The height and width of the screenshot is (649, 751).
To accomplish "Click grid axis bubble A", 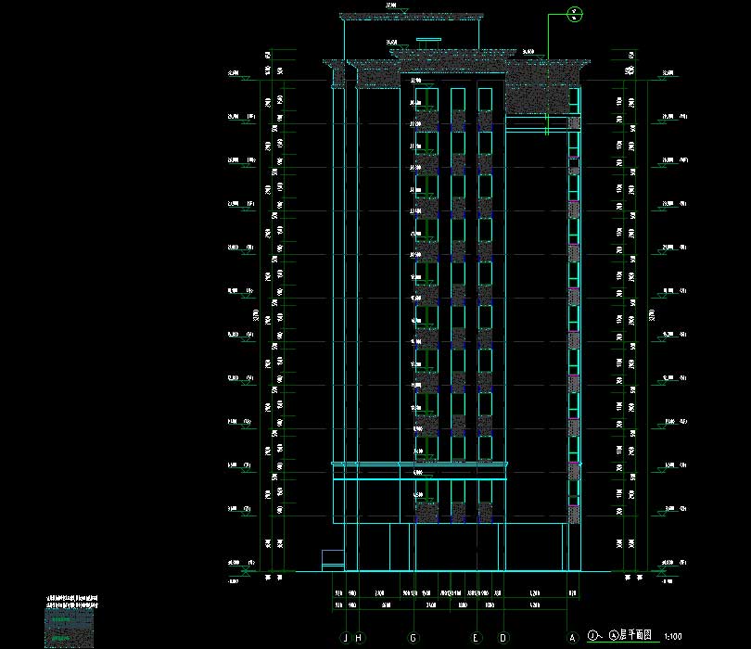I will (572, 638).
